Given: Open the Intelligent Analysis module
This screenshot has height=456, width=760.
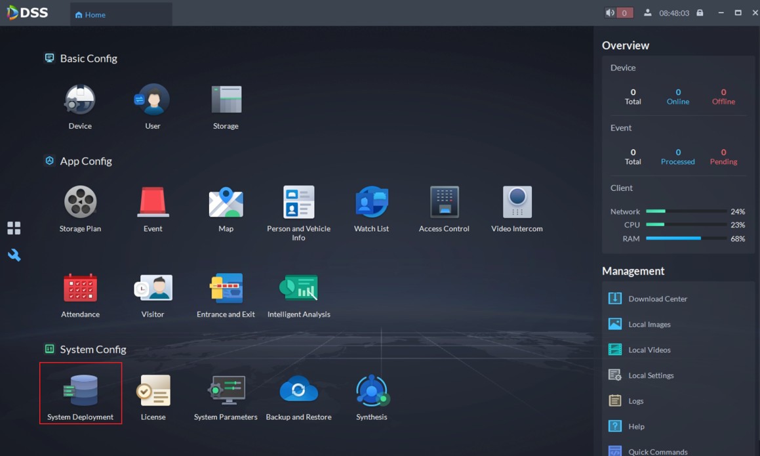Looking at the screenshot, I should (x=298, y=289).
